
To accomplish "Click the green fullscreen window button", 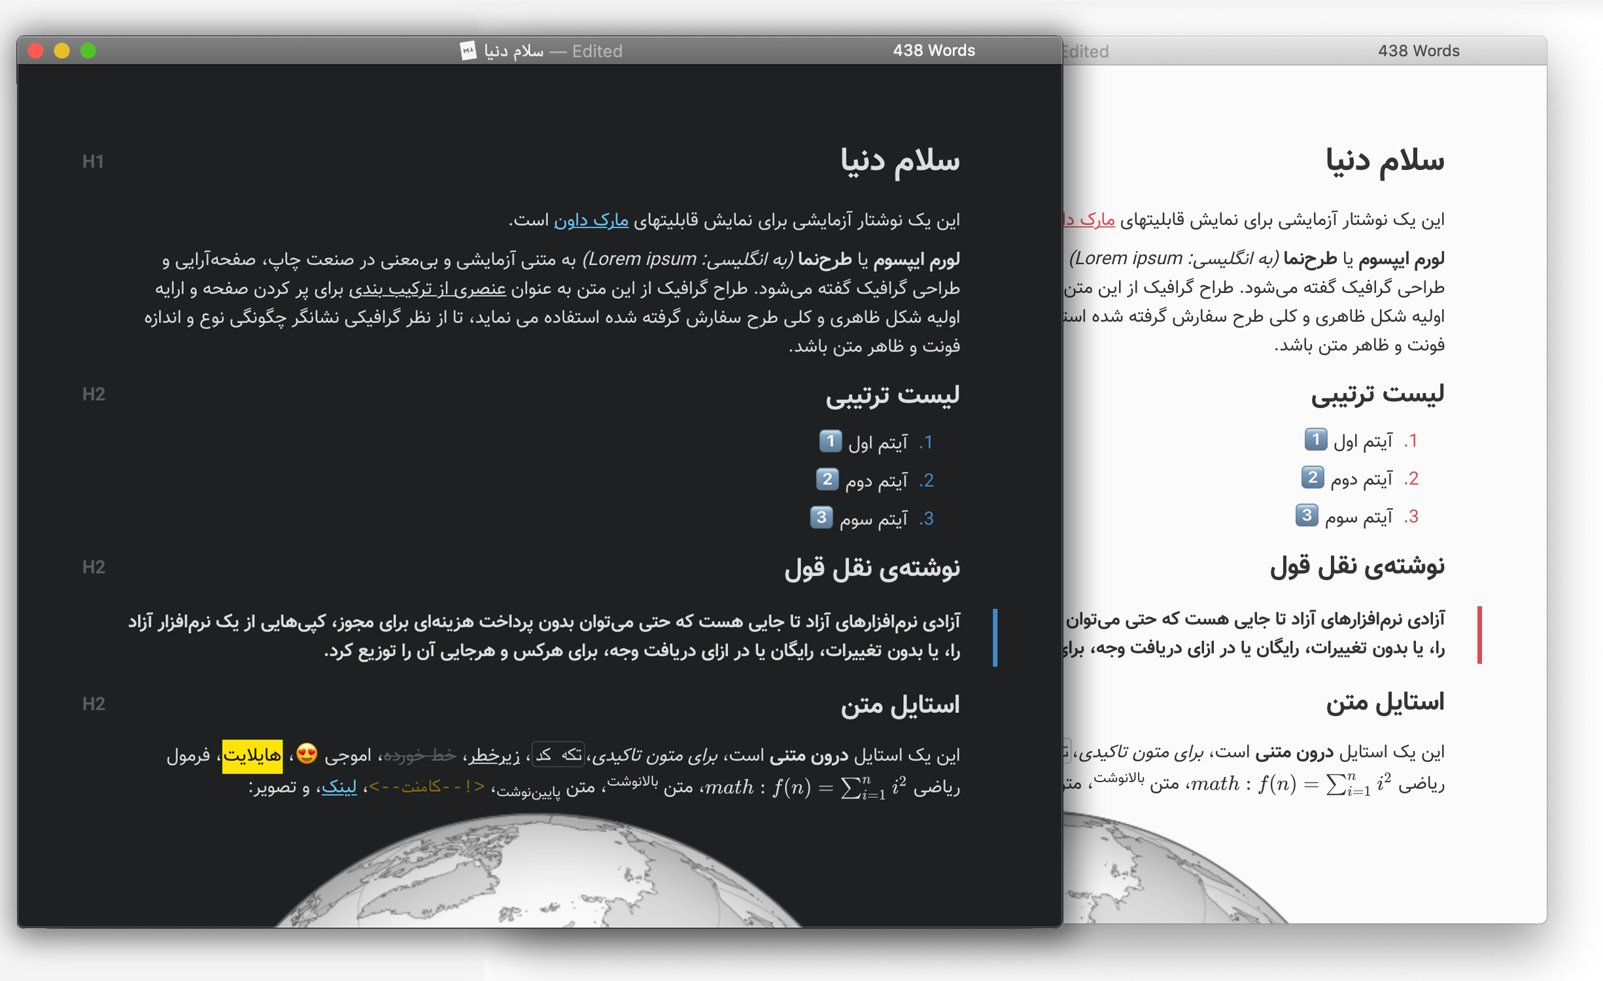I will (x=88, y=50).
